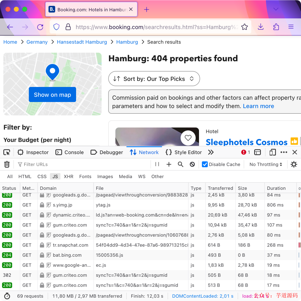Bookmark this page with star icon
The width and height of the screenshot is (301, 301).
[x=245, y=27]
